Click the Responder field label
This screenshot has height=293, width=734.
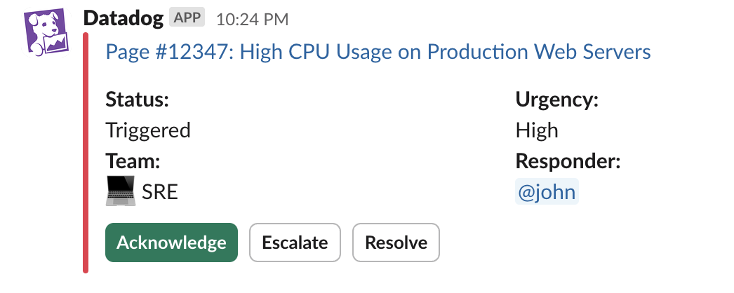[568, 162]
